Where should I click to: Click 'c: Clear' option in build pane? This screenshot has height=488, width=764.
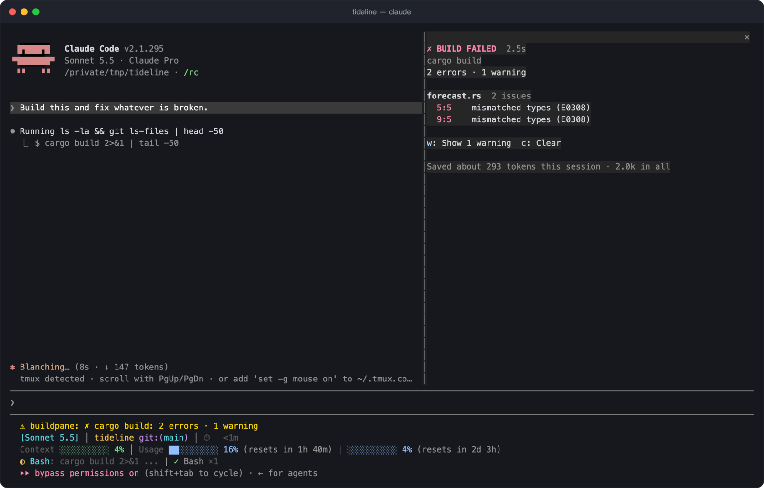click(x=541, y=143)
